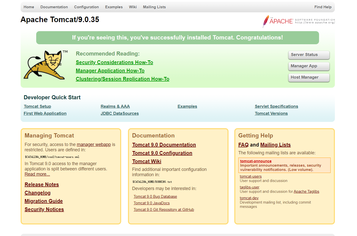Viewport: 357px width, 236px height.
Task: Click the Developer Quick Start heading
Action: click(x=52, y=98)
